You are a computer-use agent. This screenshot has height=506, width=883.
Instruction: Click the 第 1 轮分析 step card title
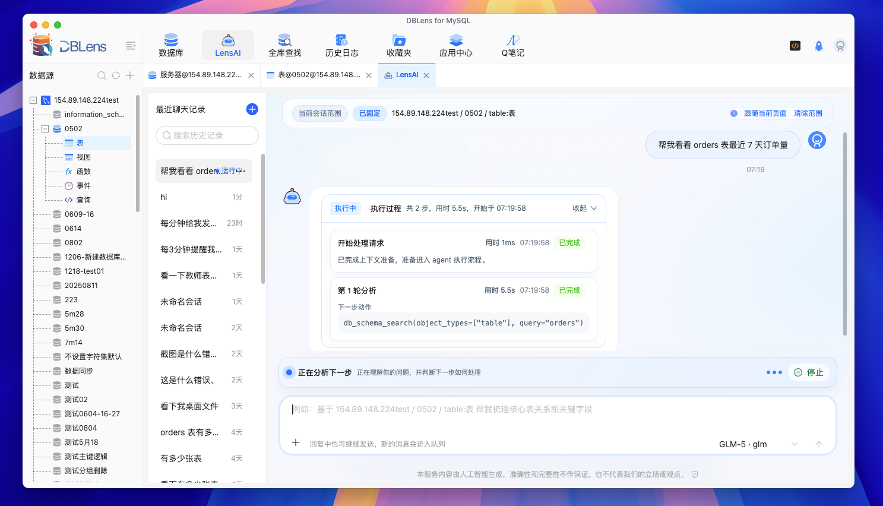(357, 290)
